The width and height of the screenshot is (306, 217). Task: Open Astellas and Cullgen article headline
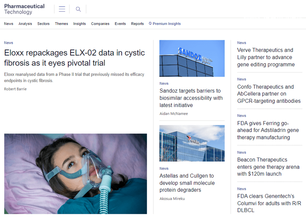(187, 183)
